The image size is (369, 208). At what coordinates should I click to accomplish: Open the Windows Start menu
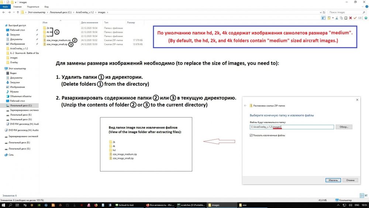(3, 205)
